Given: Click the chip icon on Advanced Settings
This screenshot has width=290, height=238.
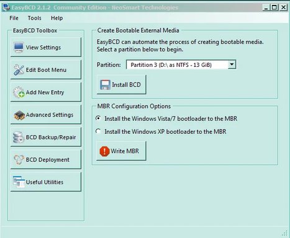Looking at the screenshot, I should click(19, 115).
